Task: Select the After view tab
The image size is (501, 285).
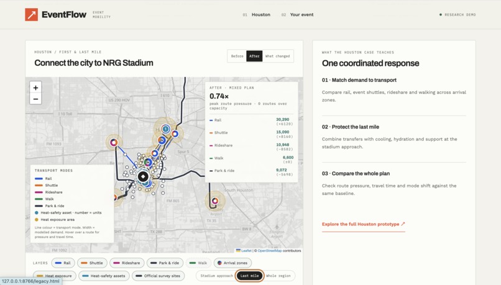Action: point(254,56)
